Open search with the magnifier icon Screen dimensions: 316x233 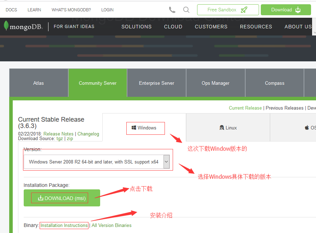(186, 10)
